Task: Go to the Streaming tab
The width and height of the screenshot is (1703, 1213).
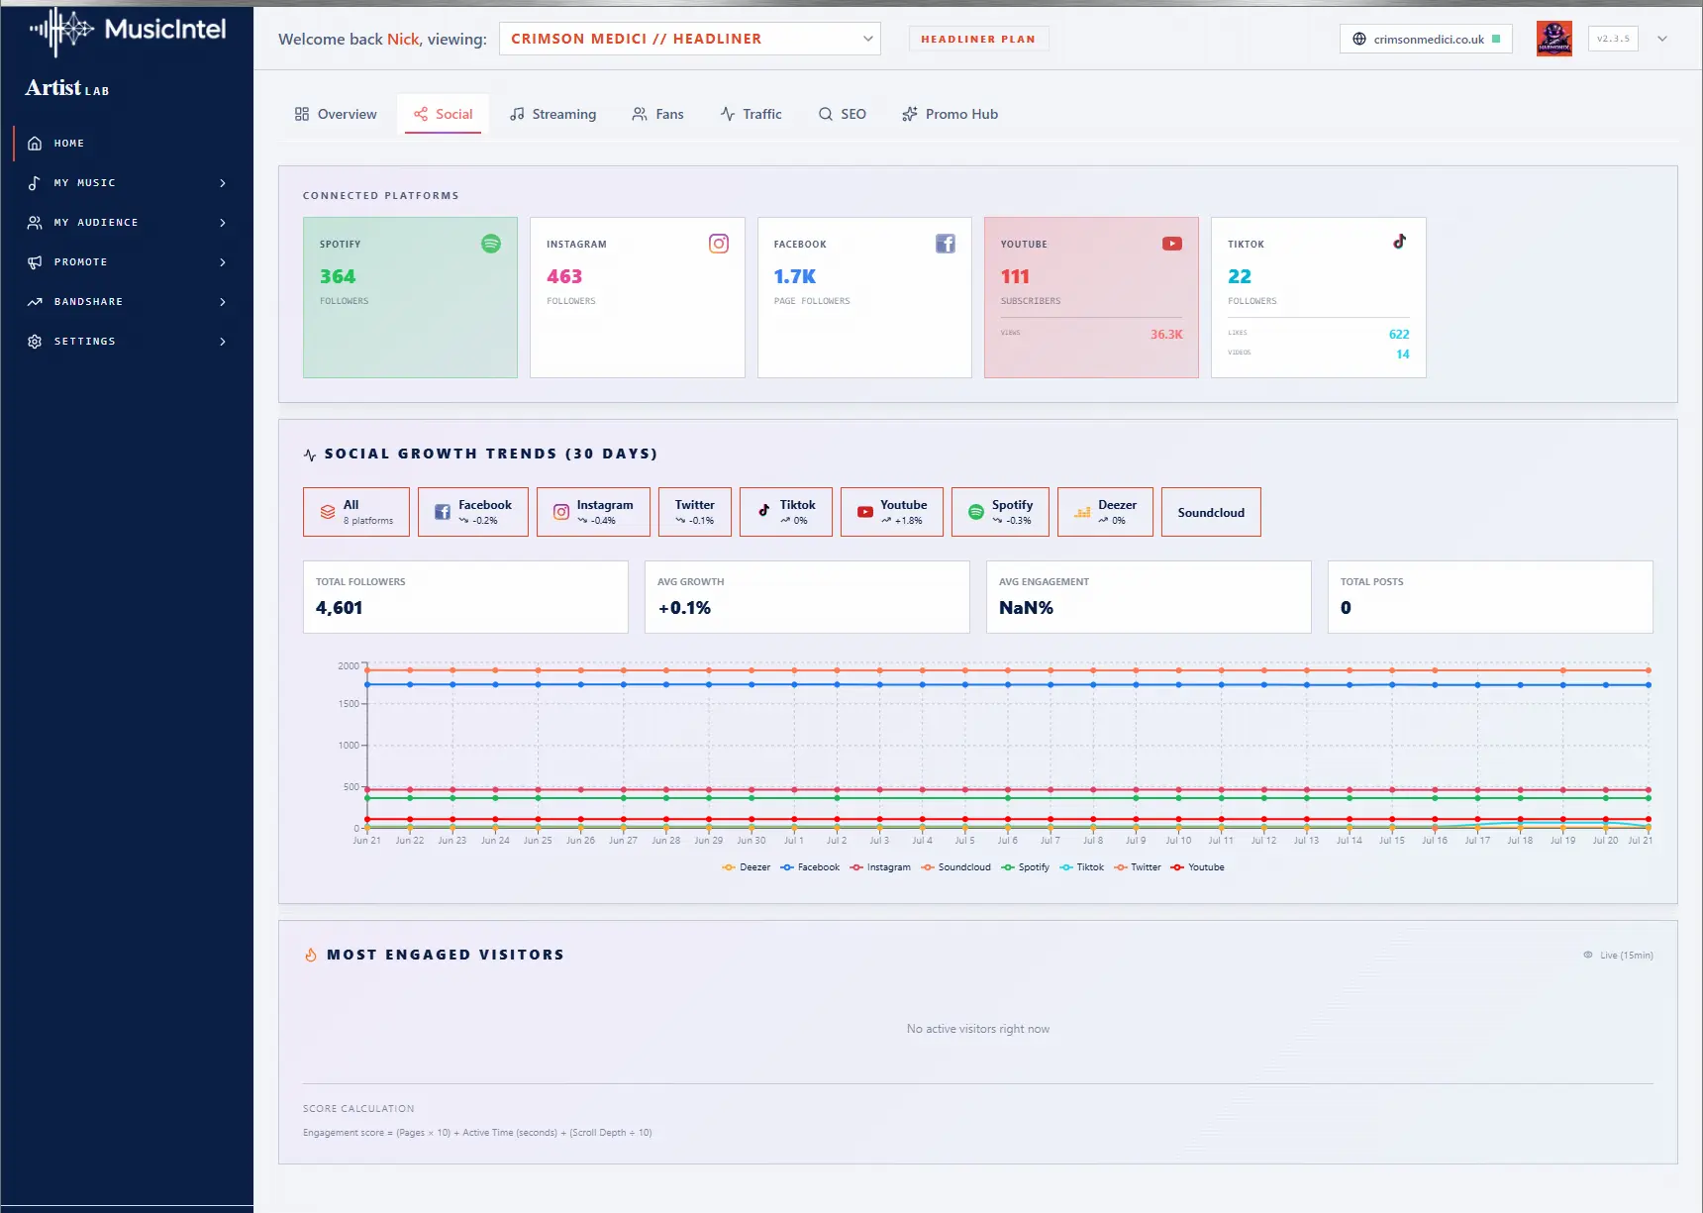Action: [552, 114]
